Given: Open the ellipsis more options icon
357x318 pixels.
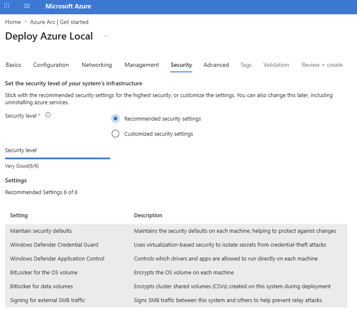Looking at the screenshot, I should pyautogui.click(x=106, y=36).
